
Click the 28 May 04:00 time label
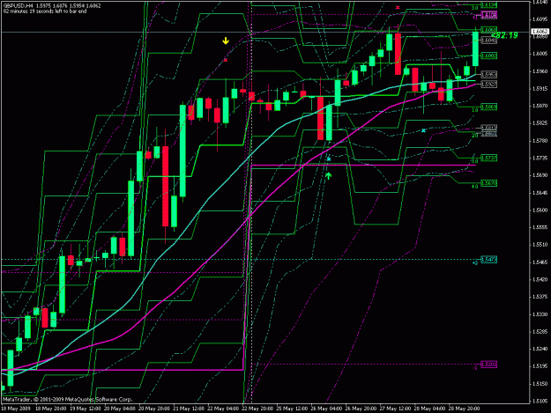point(429,409)
